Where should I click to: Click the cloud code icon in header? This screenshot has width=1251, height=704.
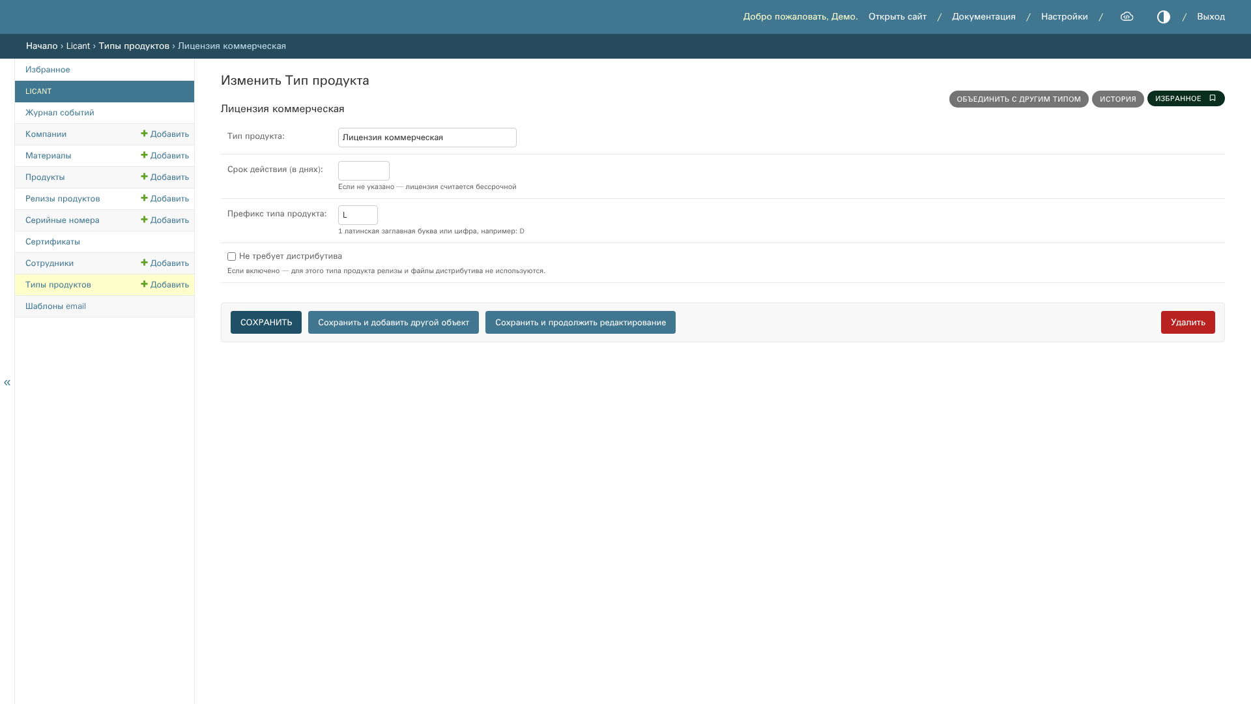pyautogui.click(x=1127, y=17)
